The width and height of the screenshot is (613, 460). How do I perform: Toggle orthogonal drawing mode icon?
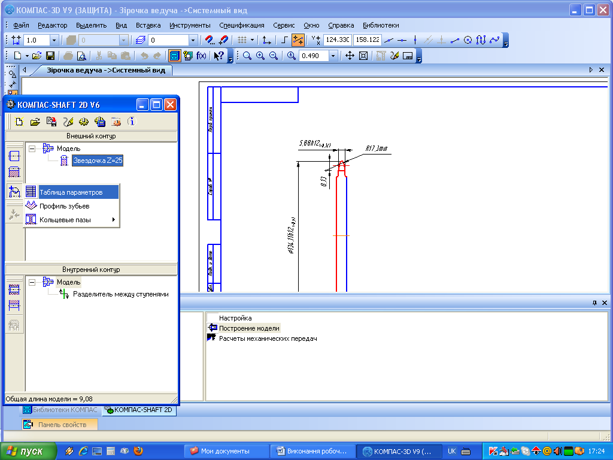(284, 40)
